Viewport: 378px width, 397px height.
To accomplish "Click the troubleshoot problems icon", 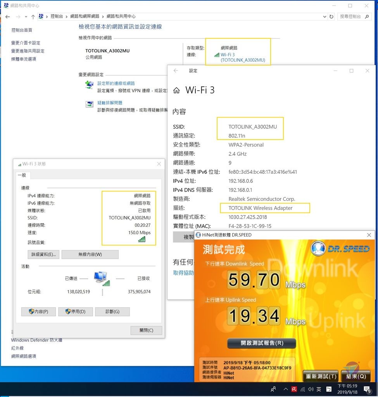I will click(90, 104).
